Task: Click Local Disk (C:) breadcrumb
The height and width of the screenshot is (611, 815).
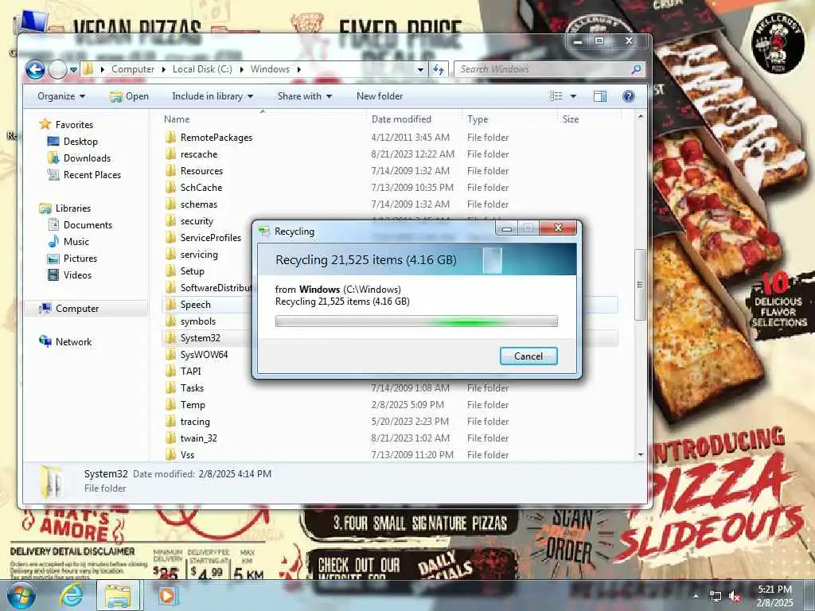Action: pyautogui.click(x=201, y=69)
